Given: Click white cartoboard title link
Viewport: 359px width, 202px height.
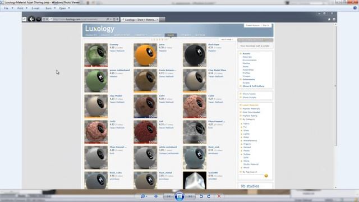Looking at the screenshot, I should (x=168, y=147).
